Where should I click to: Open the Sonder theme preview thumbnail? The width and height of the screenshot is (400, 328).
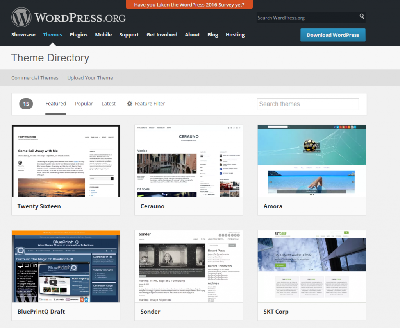[189, 266]
